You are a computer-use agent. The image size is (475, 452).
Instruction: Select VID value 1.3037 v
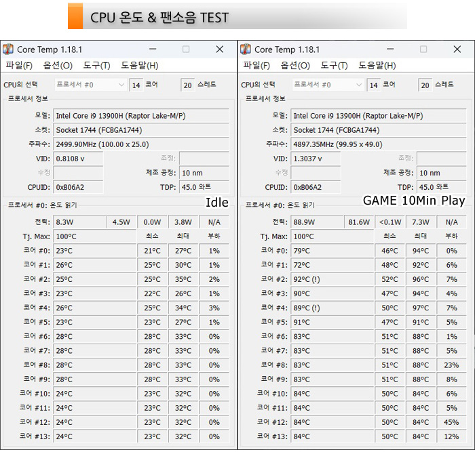(316, 159)
